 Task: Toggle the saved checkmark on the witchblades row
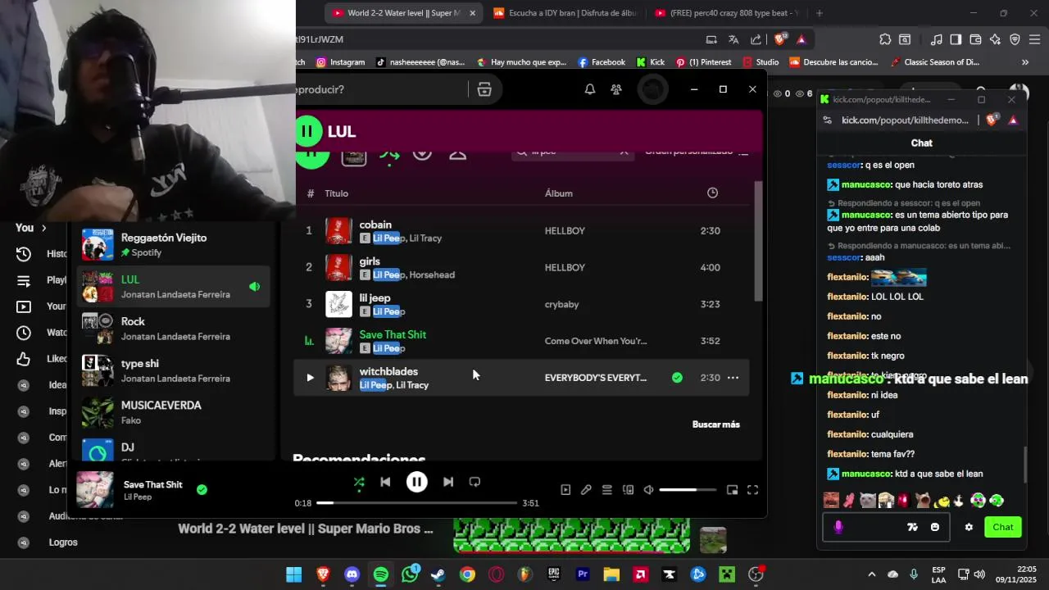(677, 378)
